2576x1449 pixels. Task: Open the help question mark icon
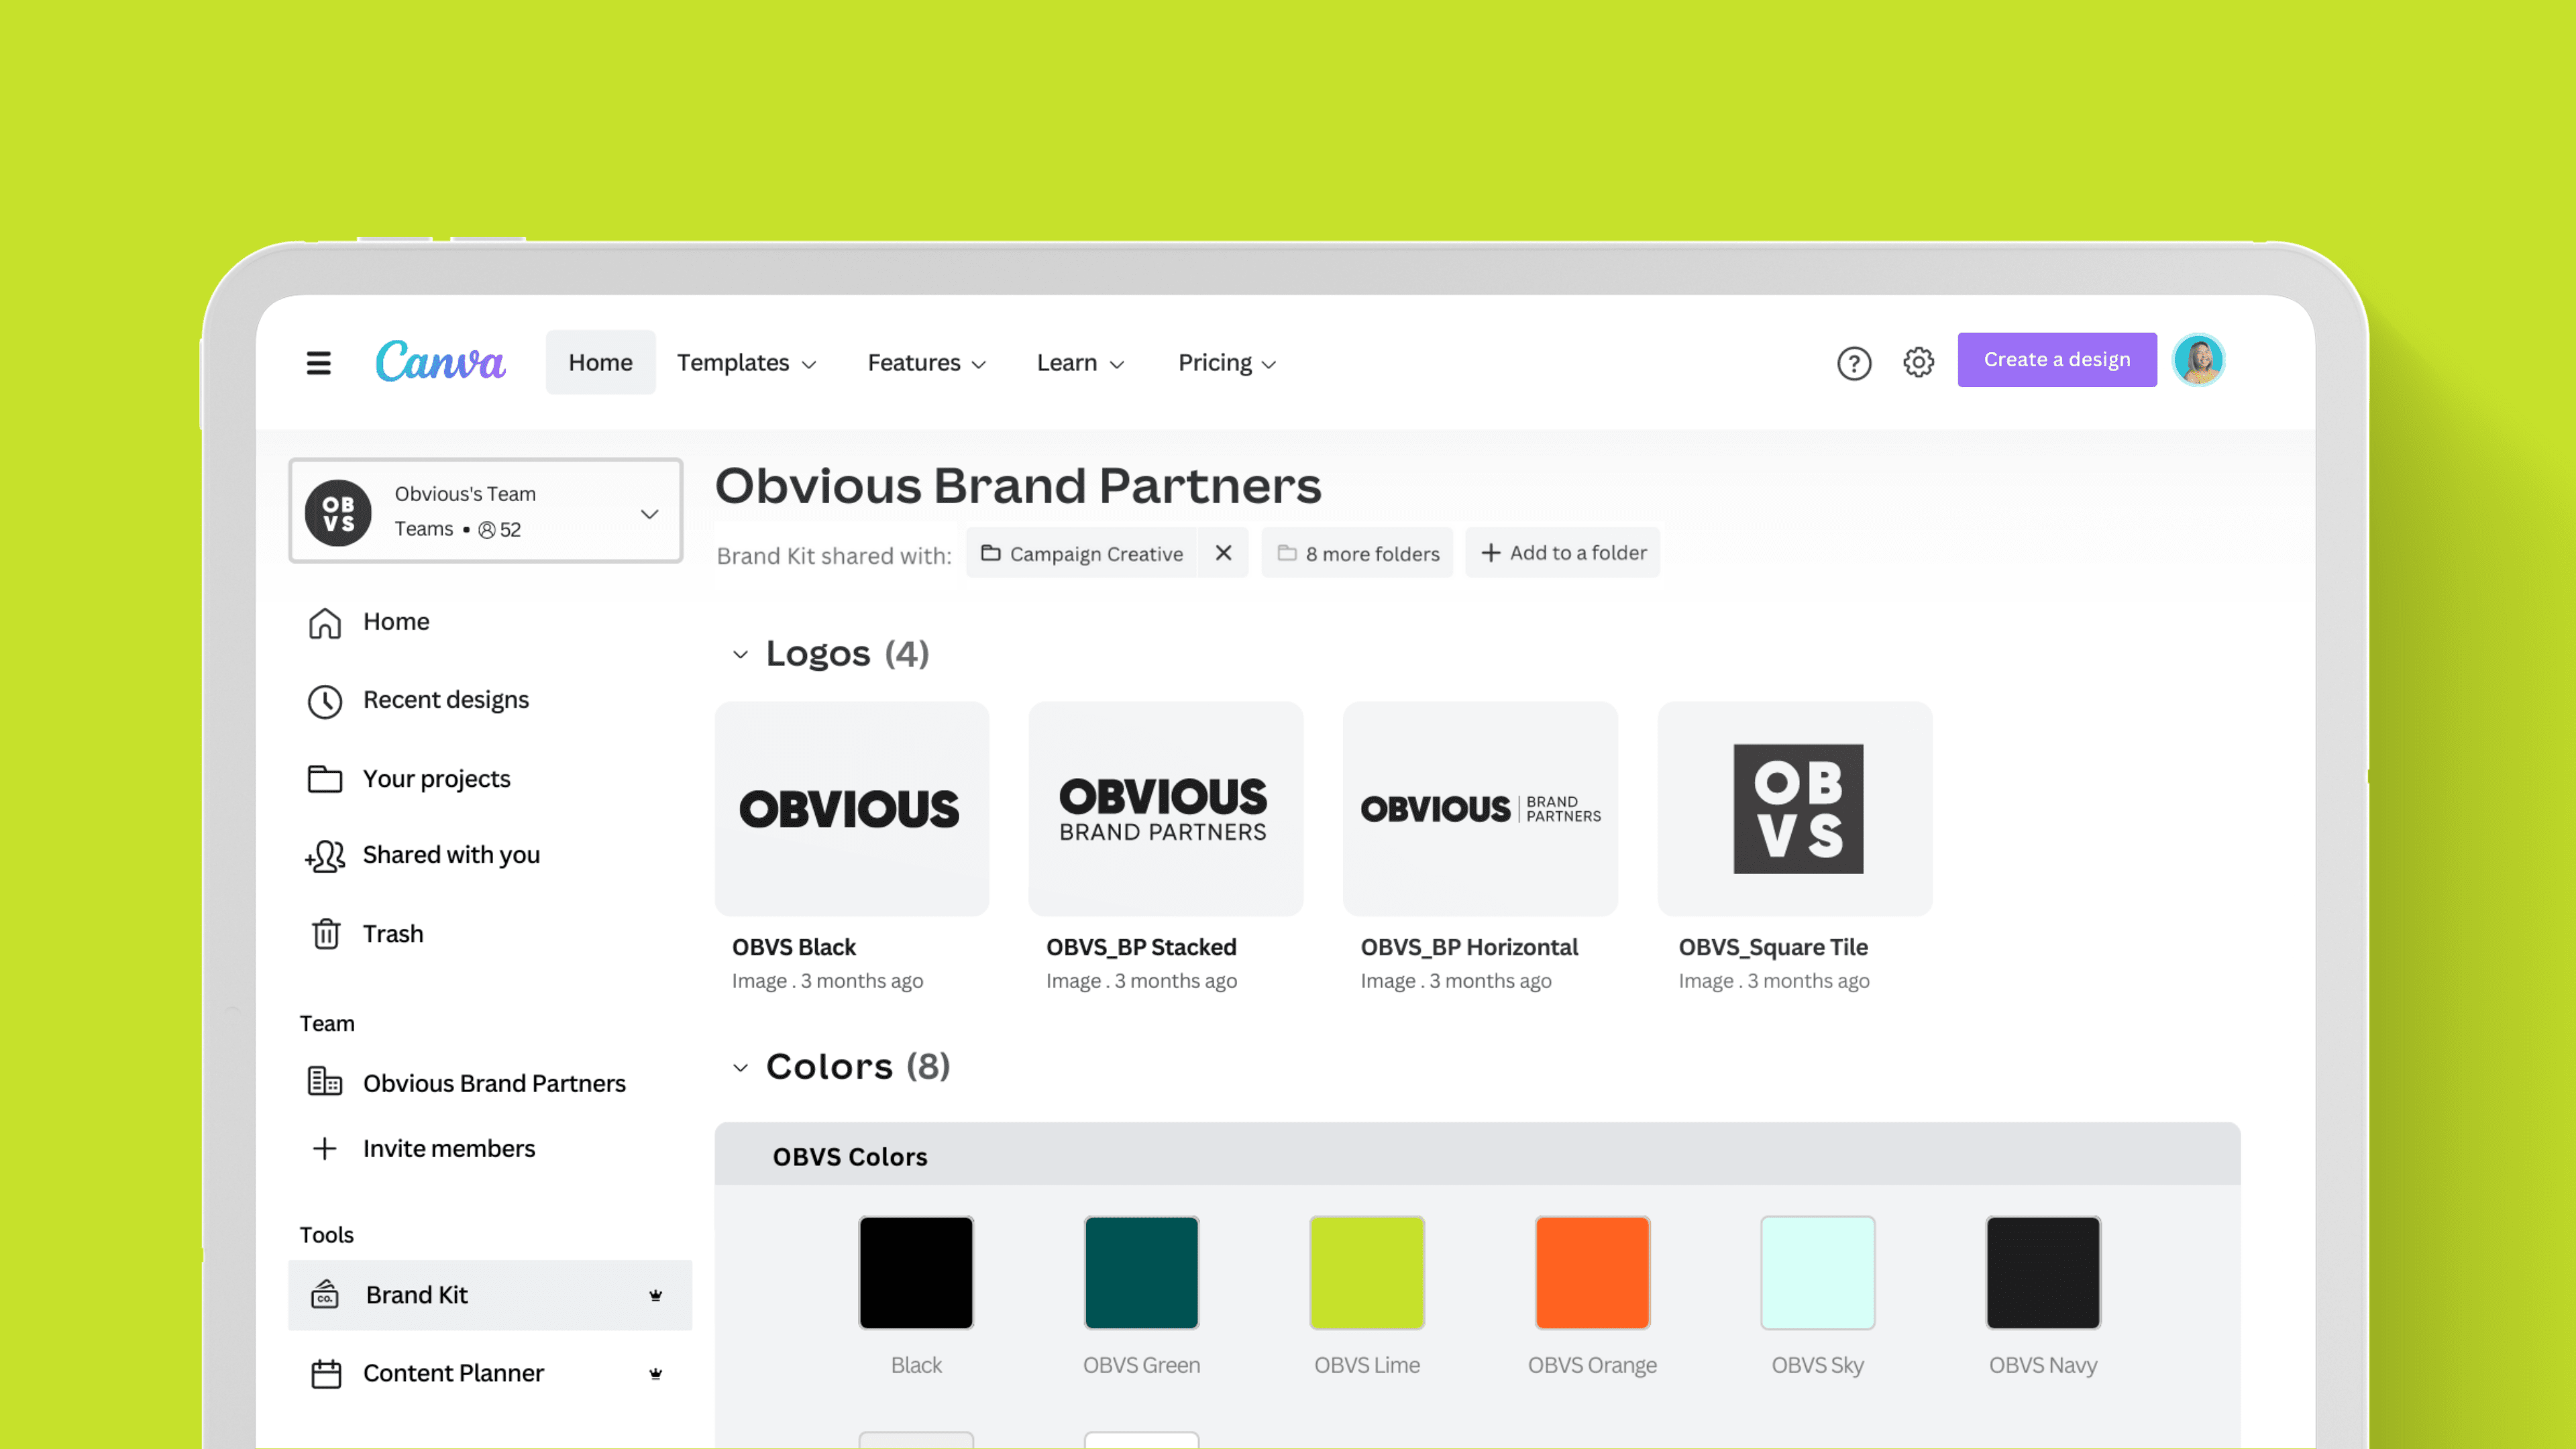click(1855, 362)
